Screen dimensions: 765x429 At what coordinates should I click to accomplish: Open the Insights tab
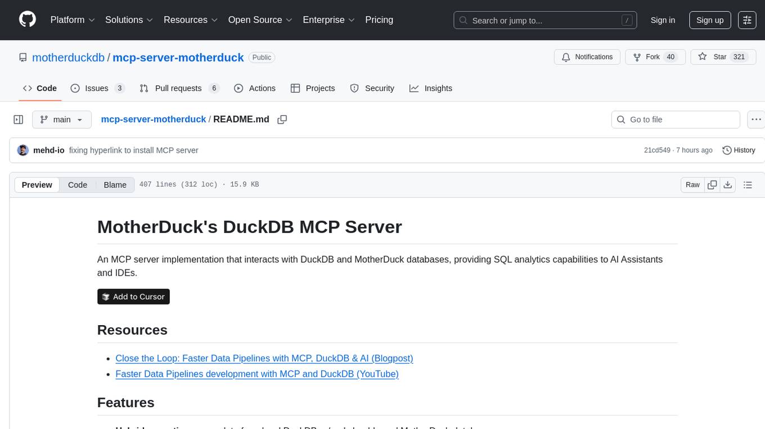point(431,88)
